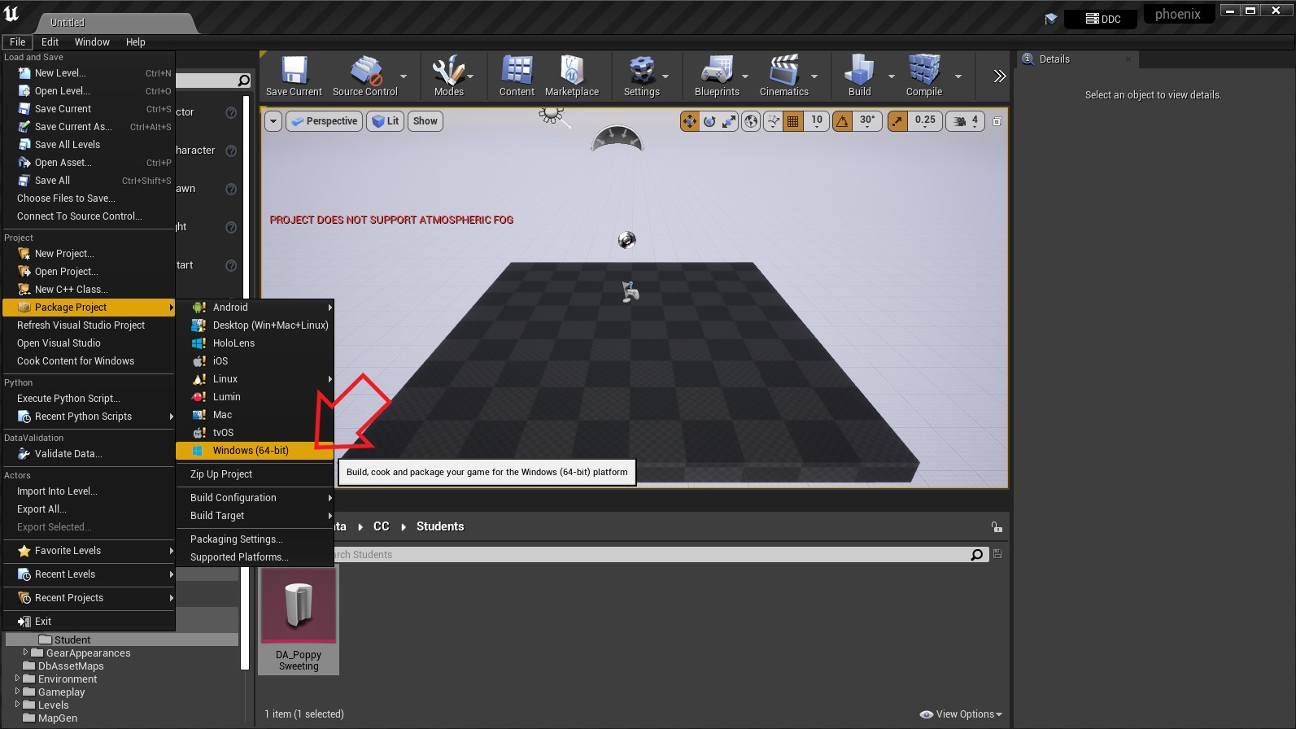
Task: Click Validate Data... menu entry
Action: click(89, 454)
